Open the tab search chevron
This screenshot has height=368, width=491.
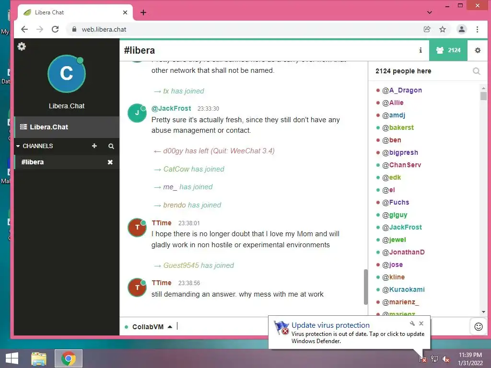(430, 12)
